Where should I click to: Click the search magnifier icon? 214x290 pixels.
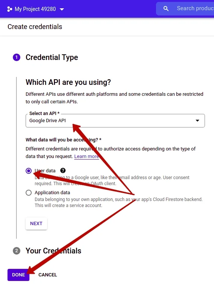point(166,9)
